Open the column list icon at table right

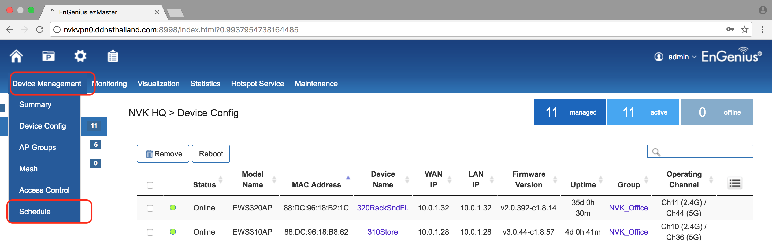(x=735, y=183)
